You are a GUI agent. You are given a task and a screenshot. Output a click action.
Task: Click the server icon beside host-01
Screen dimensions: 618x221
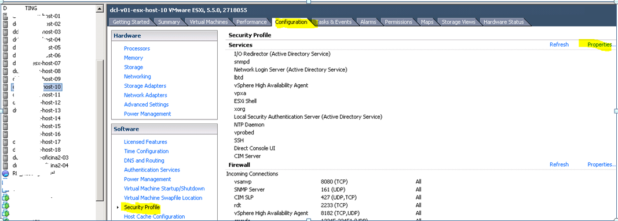tap(6, 17)
